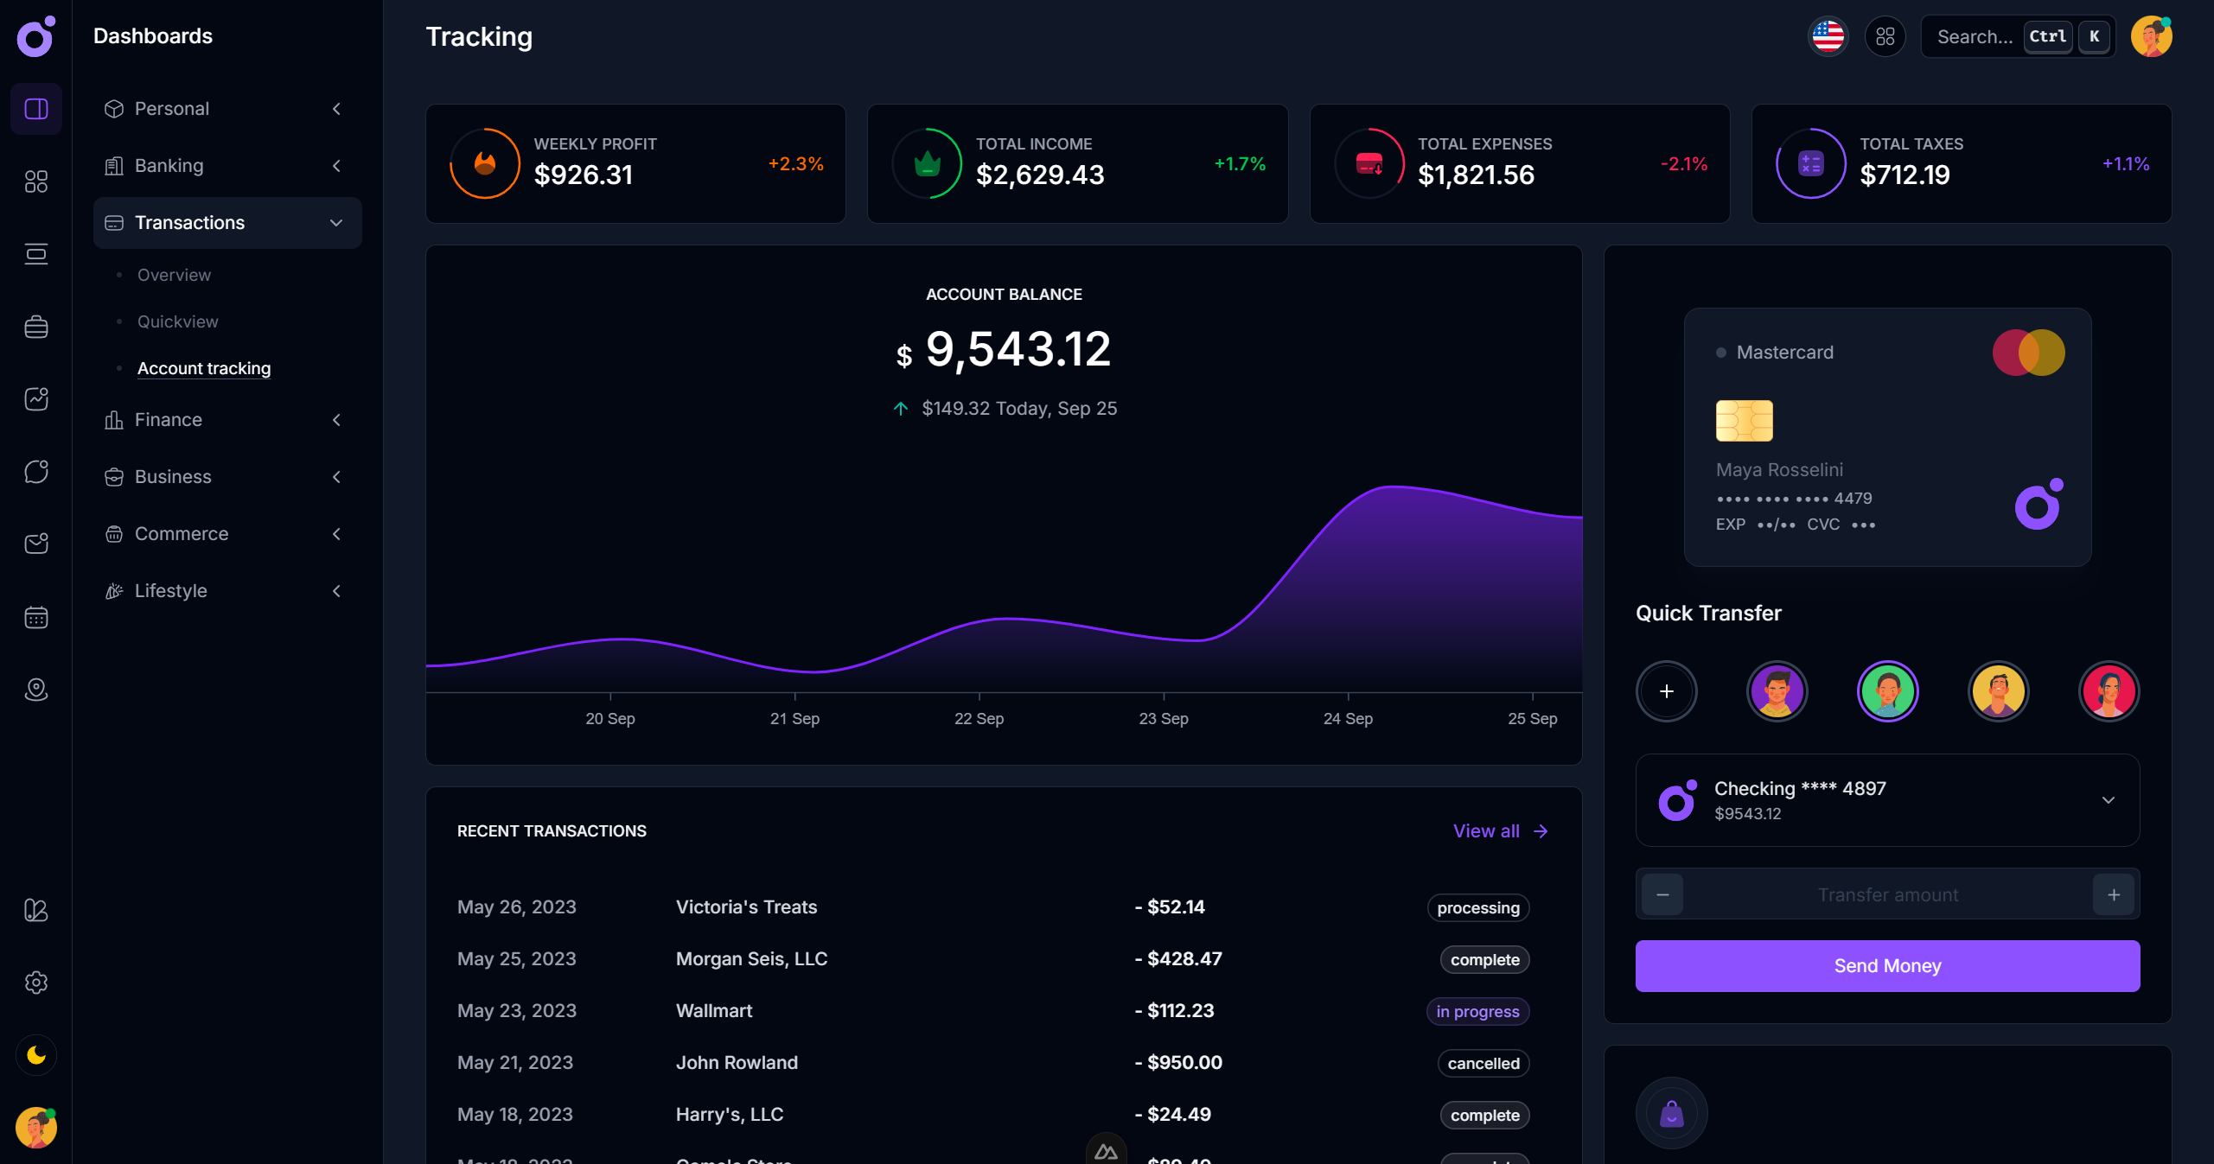Select the green avatar in Quick Transfer
The image size is (2214, 1164).
coord(1888,690)
